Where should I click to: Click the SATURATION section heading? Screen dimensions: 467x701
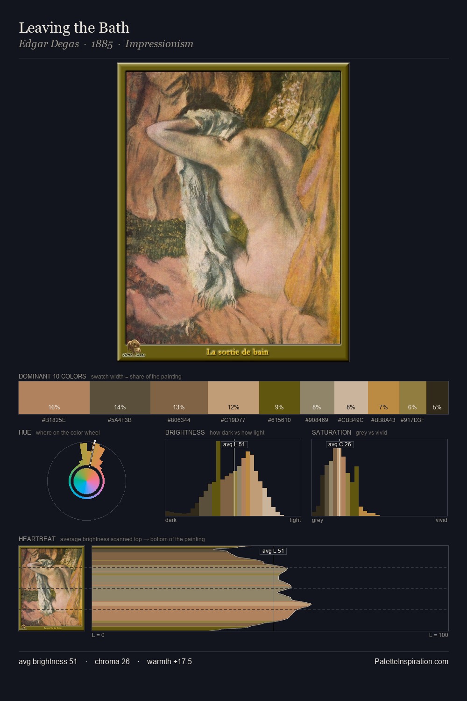332,432
